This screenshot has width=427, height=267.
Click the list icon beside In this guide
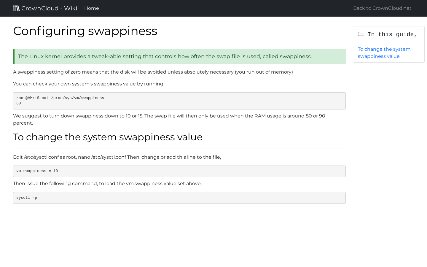point(361,34)
